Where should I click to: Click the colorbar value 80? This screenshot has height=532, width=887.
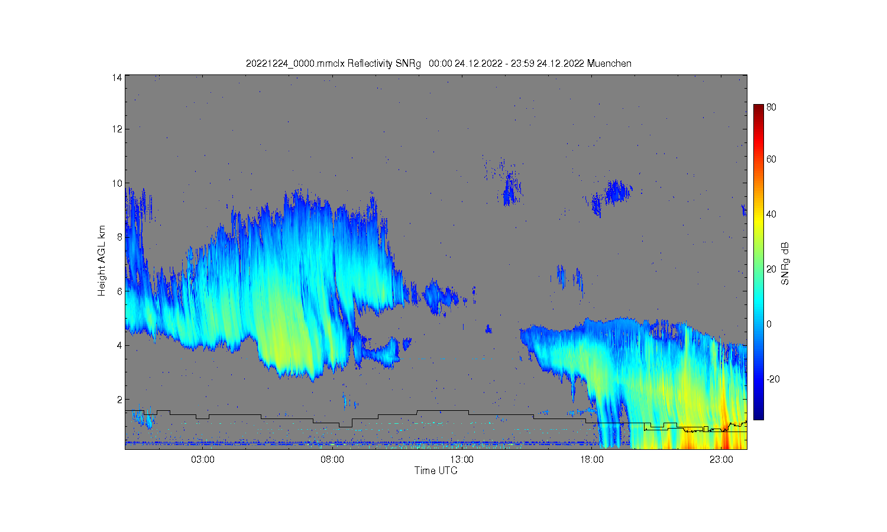click(x=771, y=107)
